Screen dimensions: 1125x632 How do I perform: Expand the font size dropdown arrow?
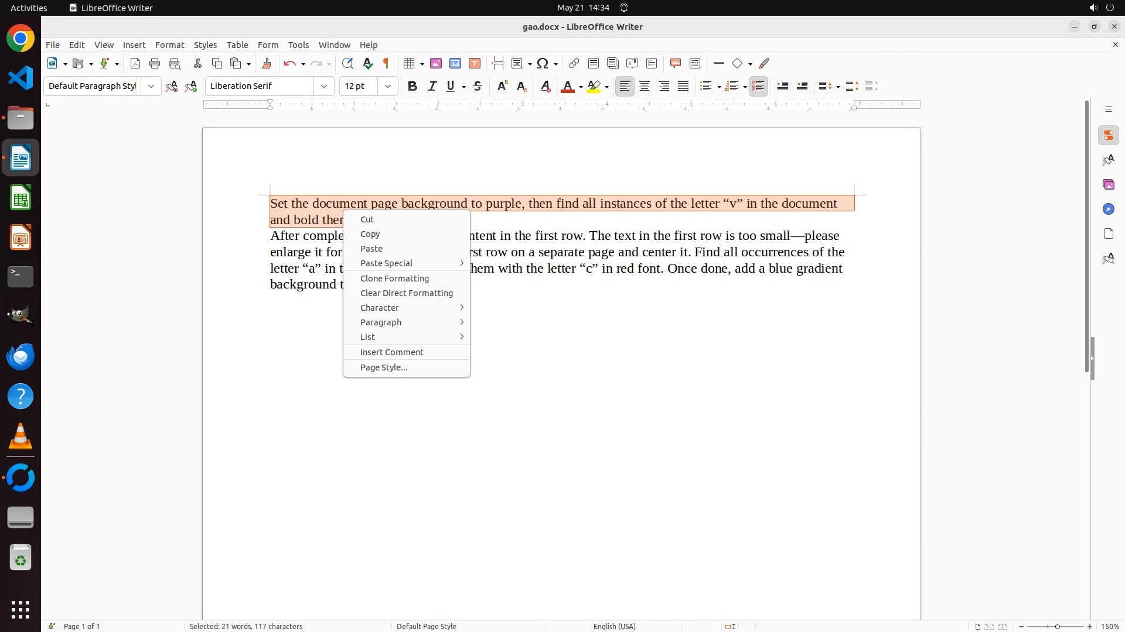click(x=388, y=86)
